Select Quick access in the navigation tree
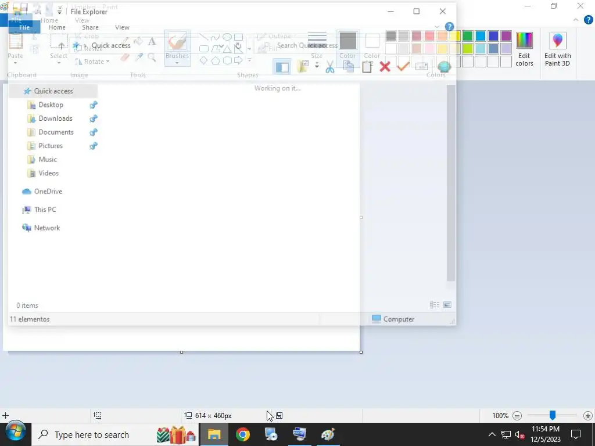 tap(53, 91)
